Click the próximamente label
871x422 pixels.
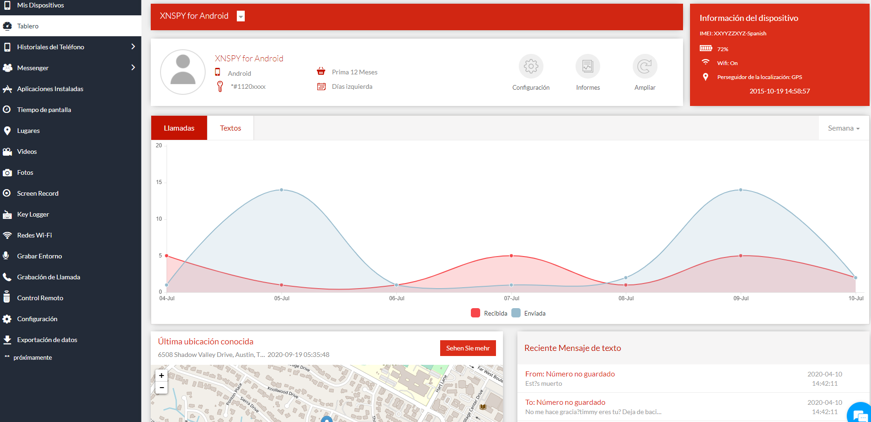pos(33,357)
